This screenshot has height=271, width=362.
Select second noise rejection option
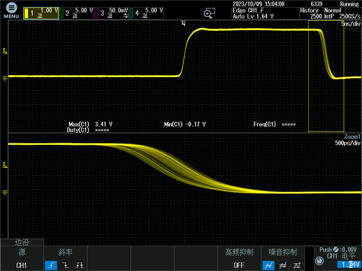coord(283,265)
